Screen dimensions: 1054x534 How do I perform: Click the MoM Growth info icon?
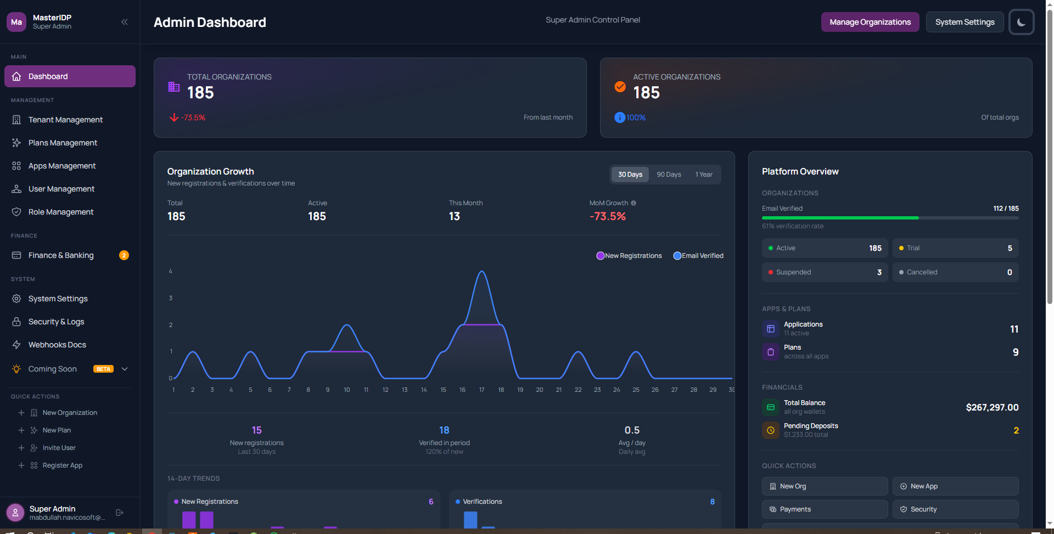pos(633,203)
